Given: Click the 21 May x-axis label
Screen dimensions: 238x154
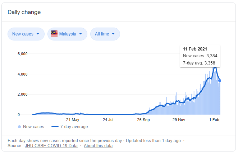Looking at the screenshot, I should tap(73, 120).
